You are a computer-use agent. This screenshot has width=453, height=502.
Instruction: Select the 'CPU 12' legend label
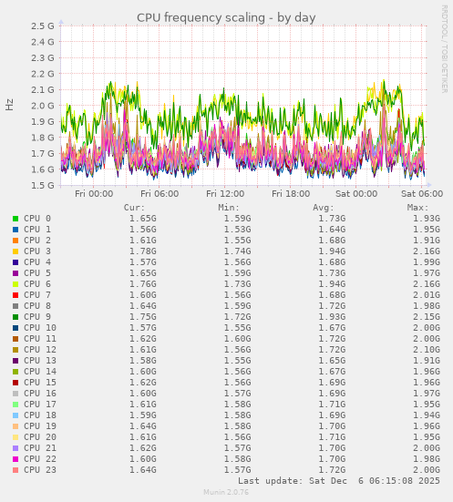click(x=40, y=350)
